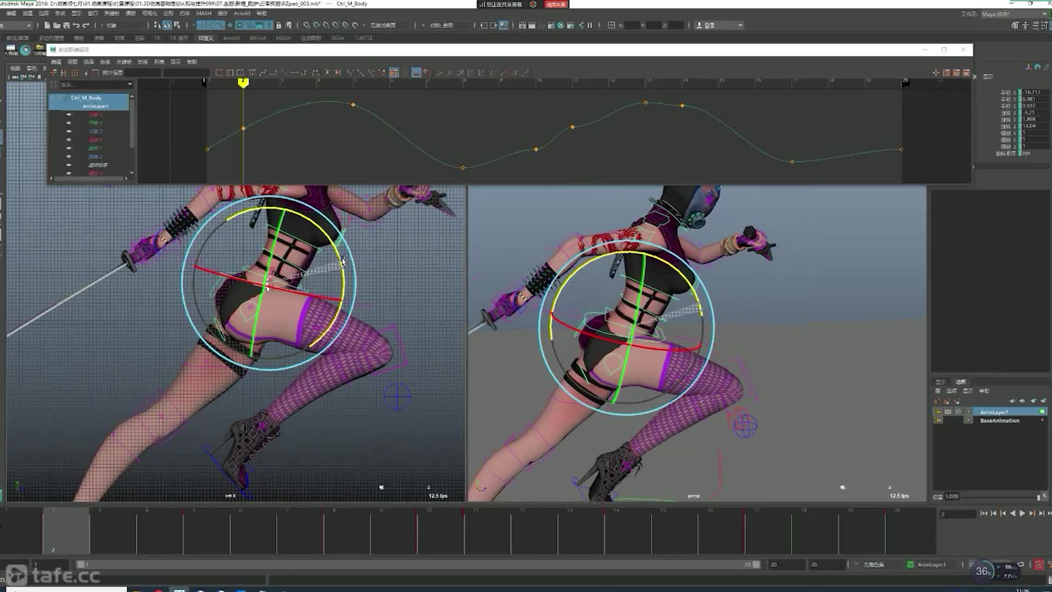
Task: Switch to select-by-hierarchy mode
Action: click(157, 25)
